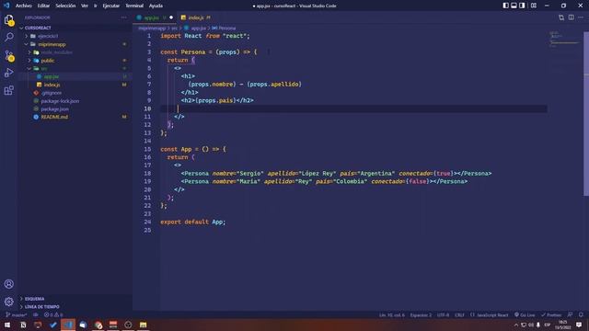The image size is (589, 331).
Task: Expand the LÍNEA DE TIEMPO section
Action: pos(75,306)
